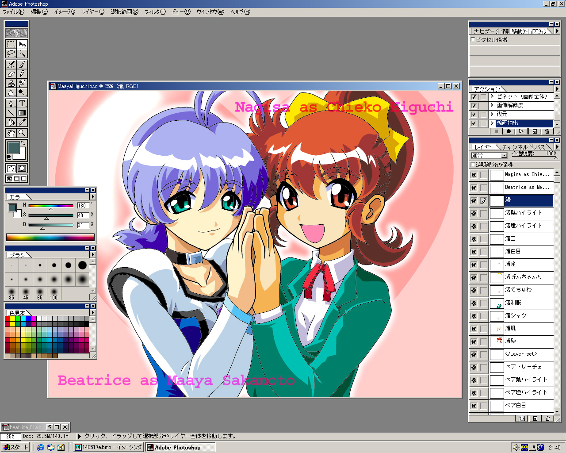566x453 pixels.
Task: Hide the 渚髪ハイライト layer
Action: (474, 214)
